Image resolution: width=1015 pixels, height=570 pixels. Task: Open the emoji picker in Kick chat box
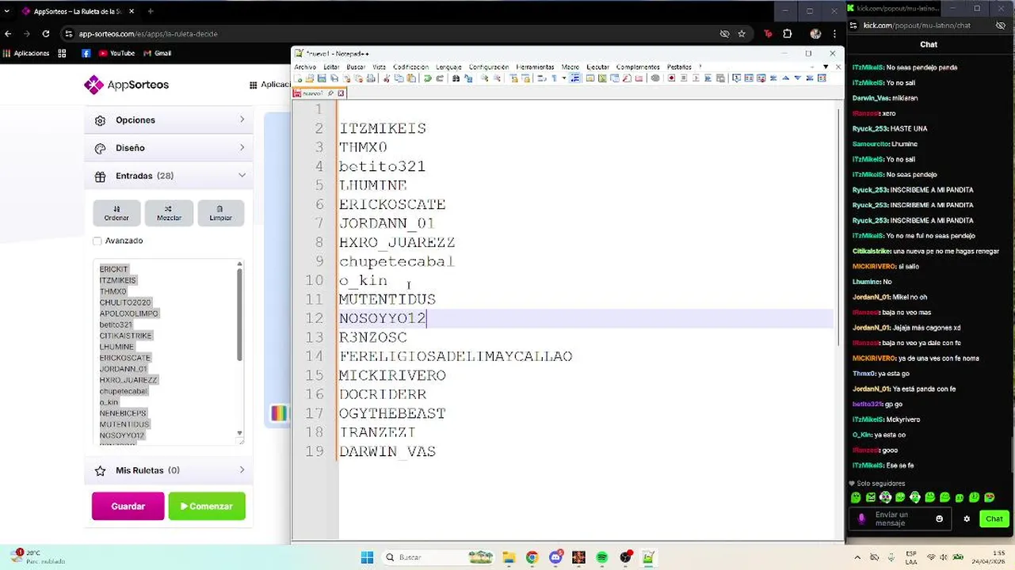click(x=940, y=519)
